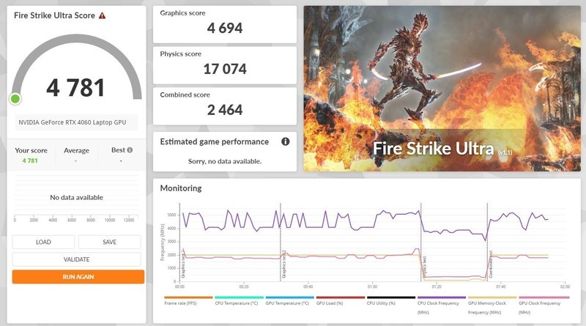
Task: Click the Average column label
Action: pyautogui.click(x=76, y=150)
